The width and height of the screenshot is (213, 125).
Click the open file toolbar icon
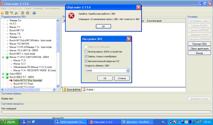click(2, 13)
